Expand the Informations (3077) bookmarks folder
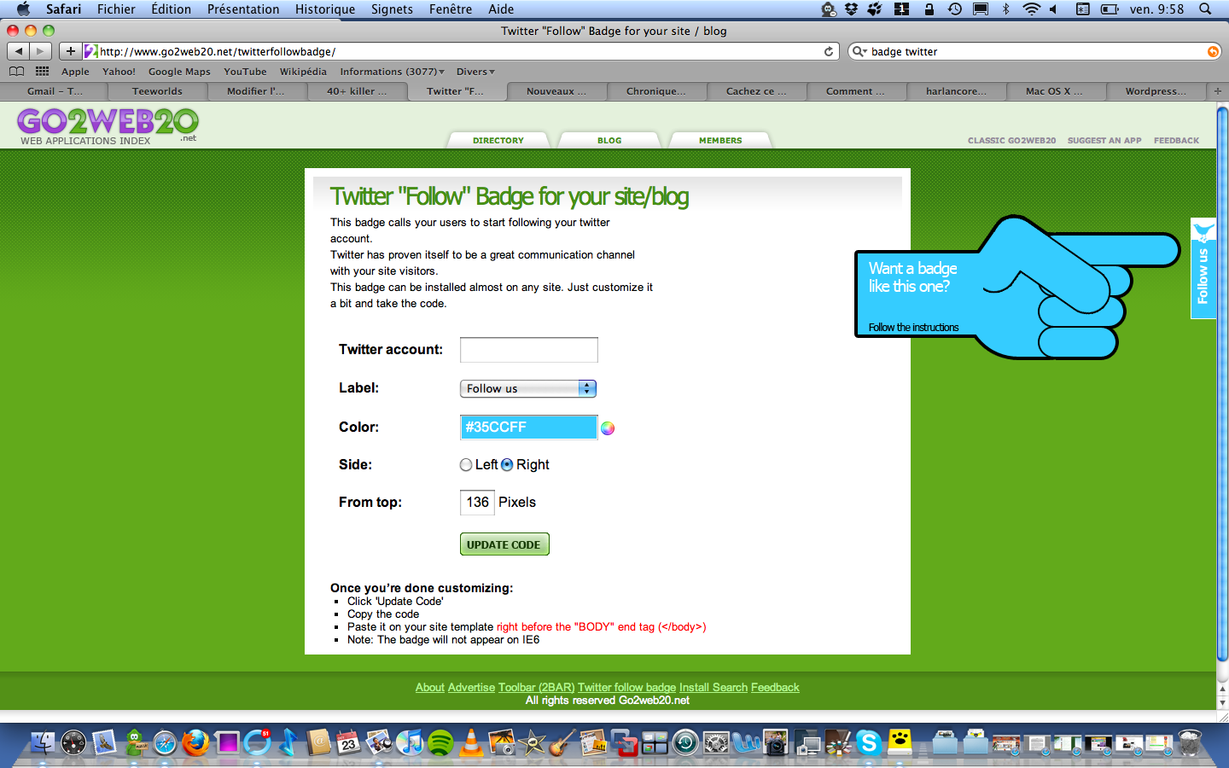Screen dimensions: 1229x768 [x=392, y=72]
